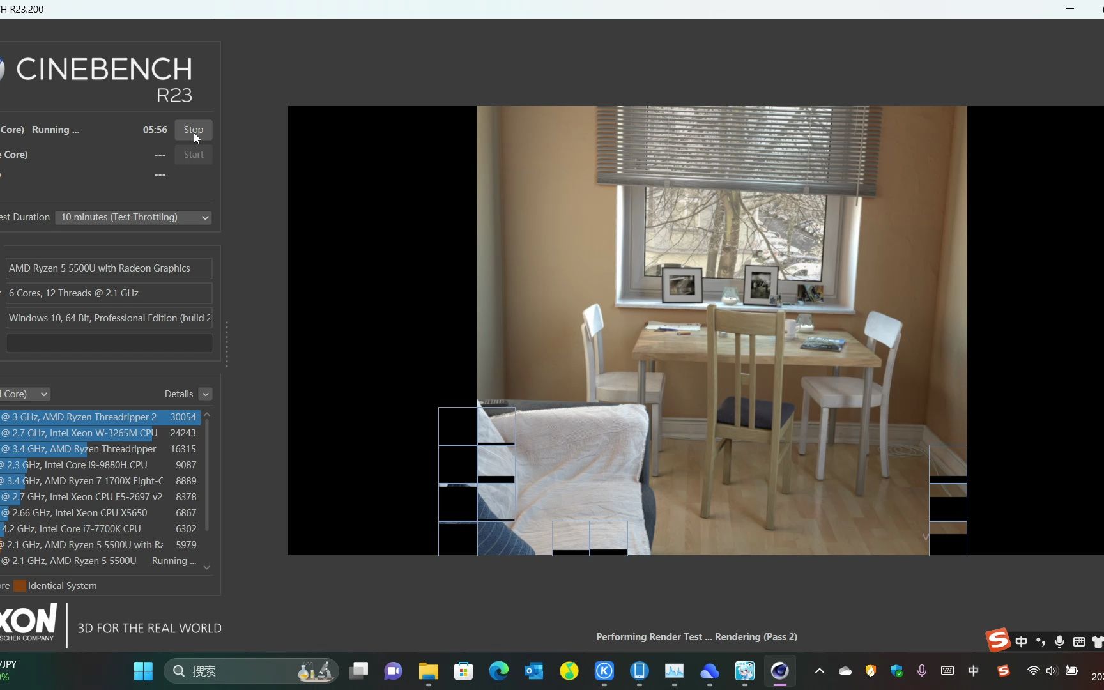Click the orange shield security tray icon
The image size is (1104, 690).
click(x=871, y=671)
